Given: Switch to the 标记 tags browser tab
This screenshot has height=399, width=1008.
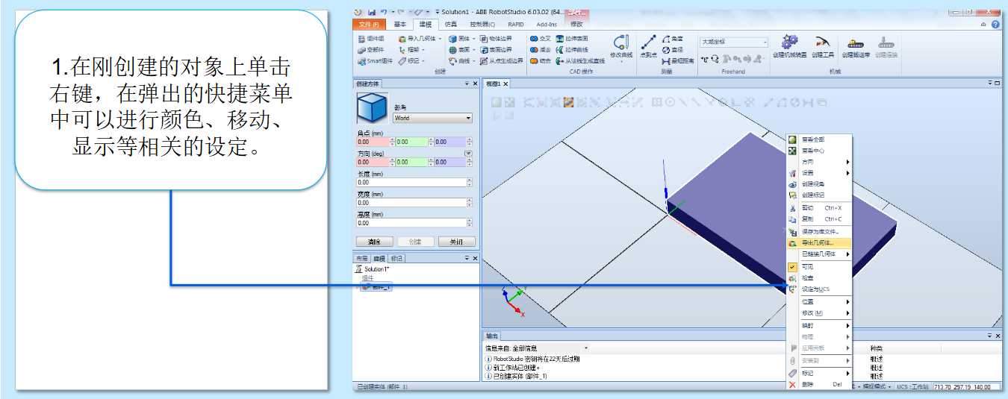Looking at the screenshot, I should coord(396,258).
